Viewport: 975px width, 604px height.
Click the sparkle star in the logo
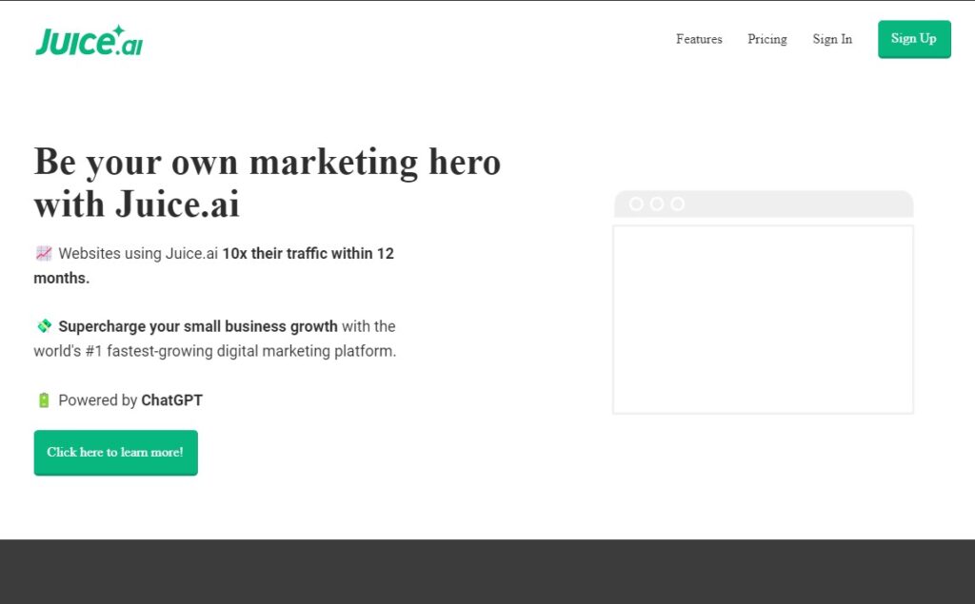coord(118,30)
